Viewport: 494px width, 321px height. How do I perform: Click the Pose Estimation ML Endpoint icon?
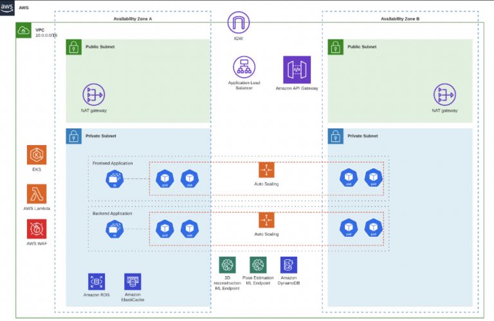pyautogui.click(x=258, y=265)
